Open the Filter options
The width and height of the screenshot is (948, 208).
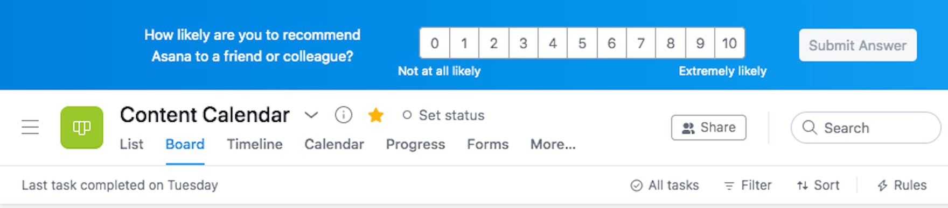click(748, 185)
